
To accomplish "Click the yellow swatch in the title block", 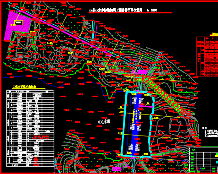I will click(x=217, y=156).
